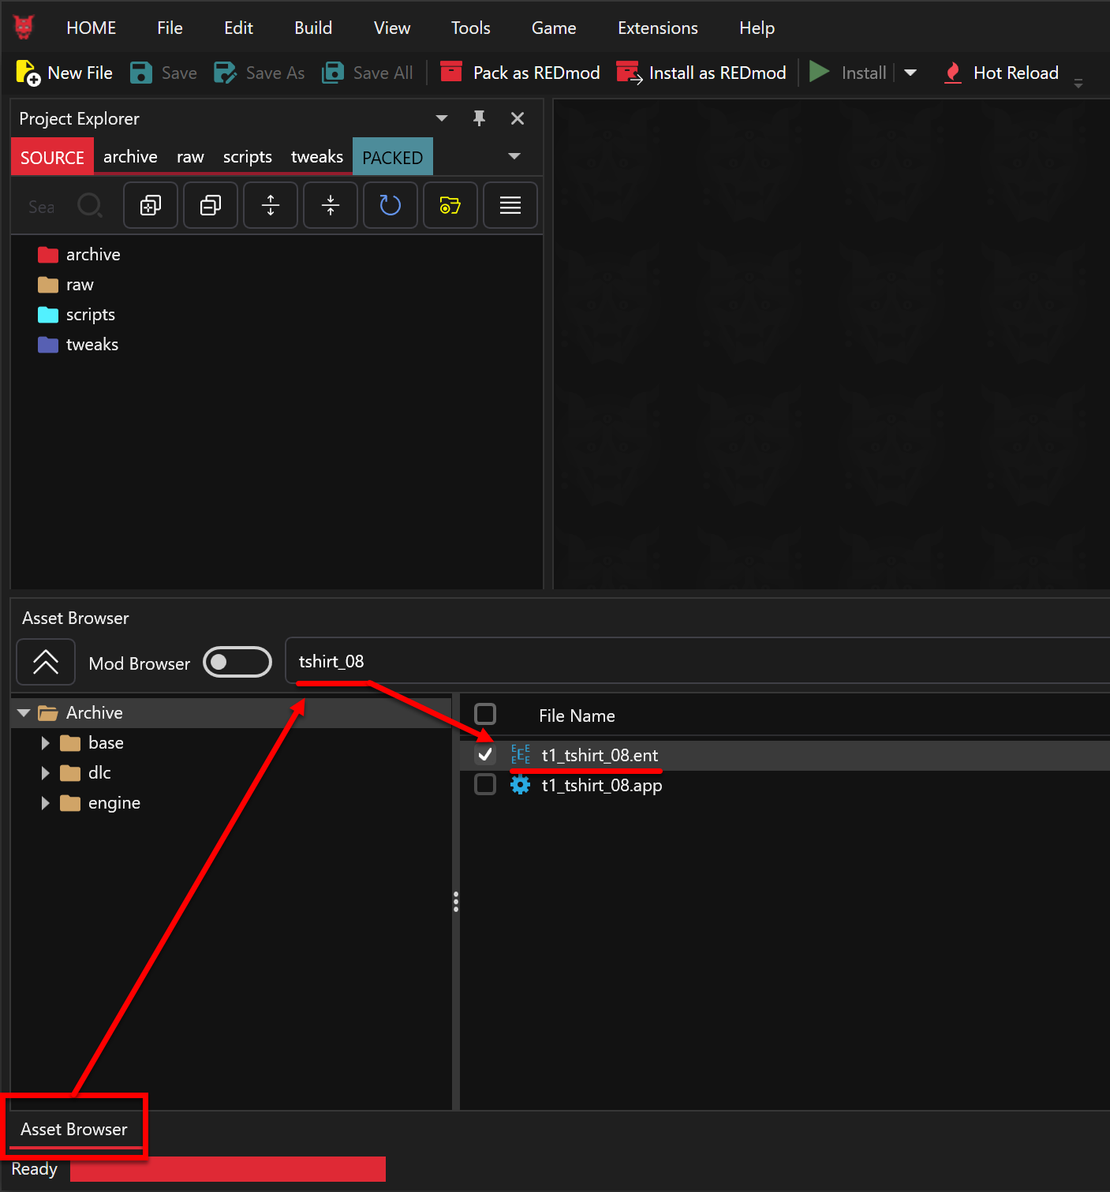Image resolution: width=1110 pixels, height=1192 pixels.
Task: Click the collapse all folders icon
Action: tap(211, 205)
